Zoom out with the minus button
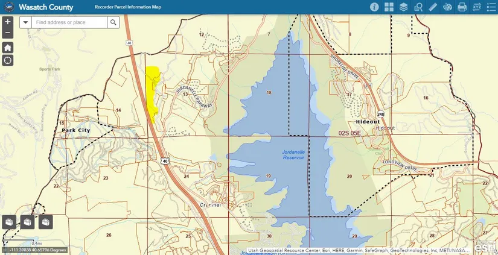 coord(7,33)
